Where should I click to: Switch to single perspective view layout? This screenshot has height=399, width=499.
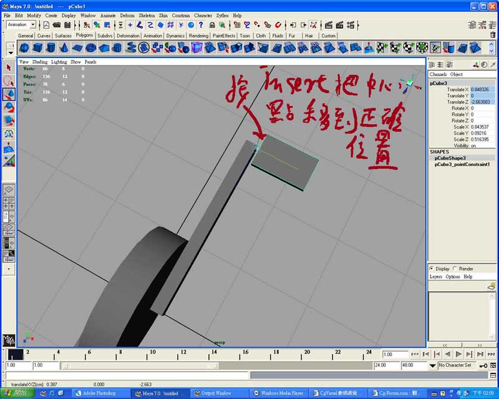9,190
